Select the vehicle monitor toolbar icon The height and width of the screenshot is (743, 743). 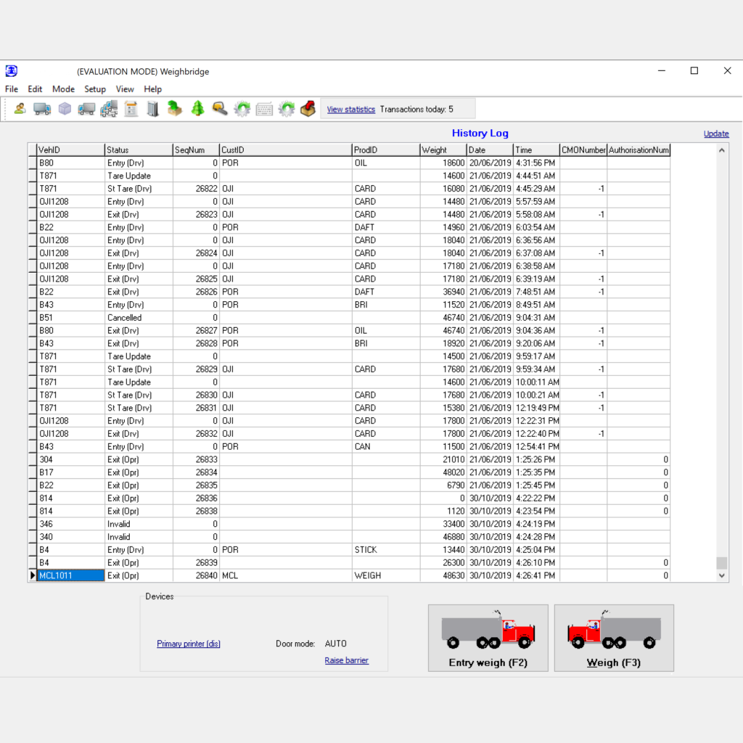click(x=88, y=108)
